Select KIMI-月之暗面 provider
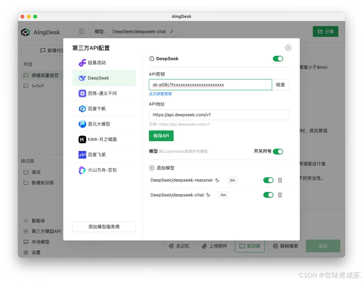Viewport: 363px width, 281px height. 104,139
